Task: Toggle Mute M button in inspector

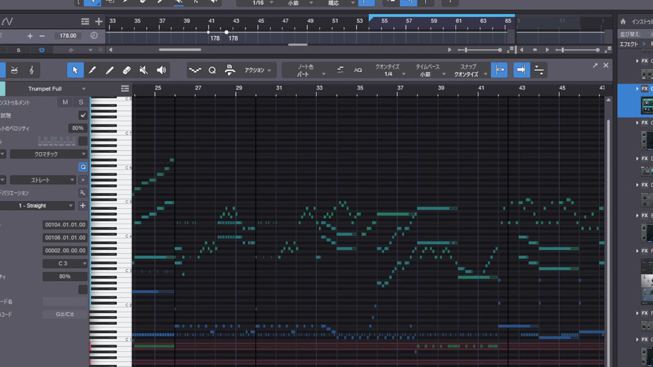Action: [65, 102]
